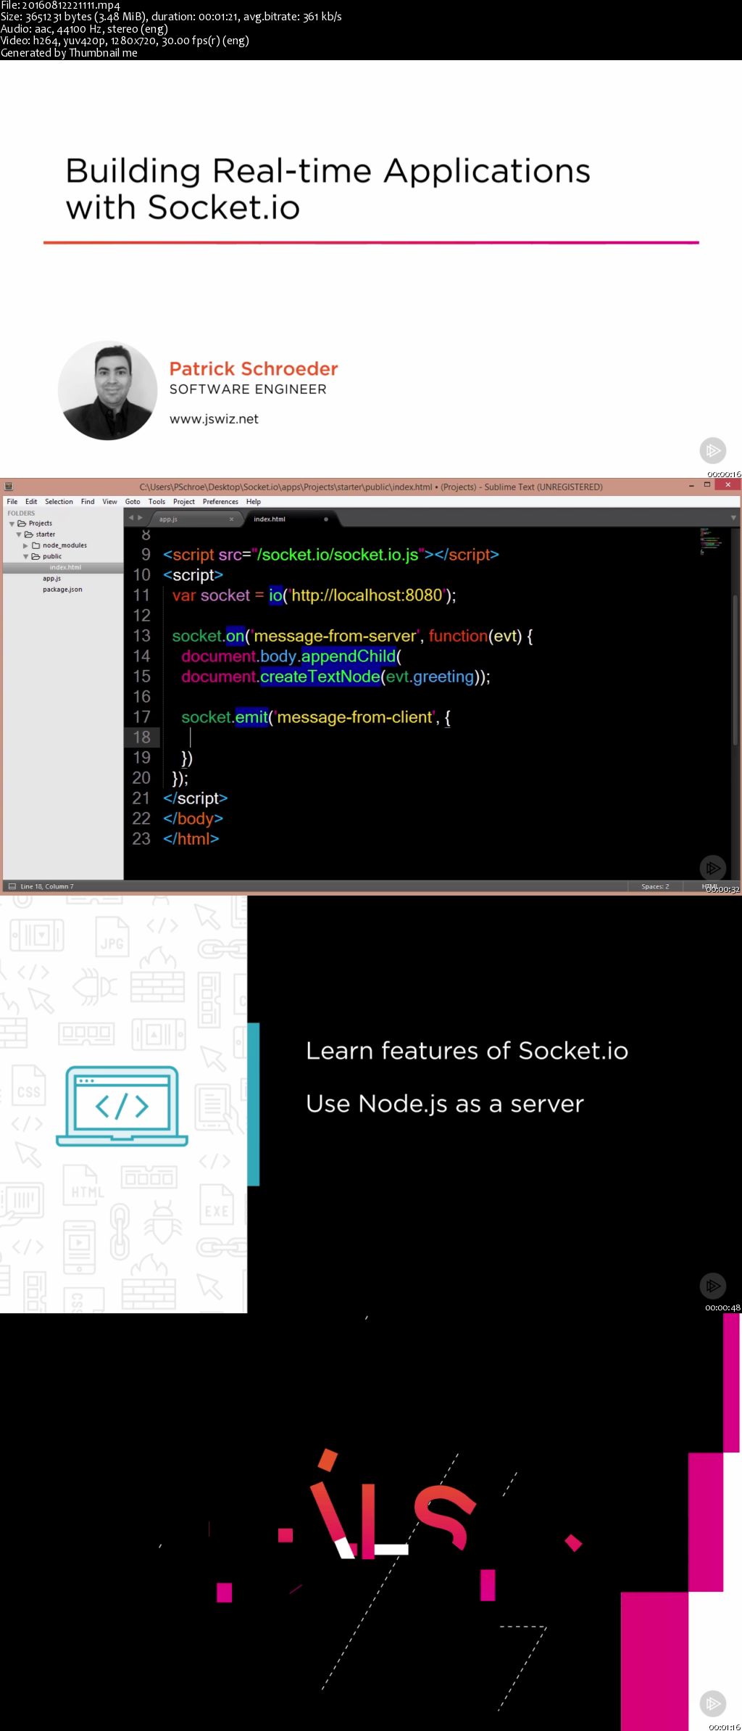The image size is (742, 1731).
Task: Click the Projects folder icon
Action: [22, 523]
